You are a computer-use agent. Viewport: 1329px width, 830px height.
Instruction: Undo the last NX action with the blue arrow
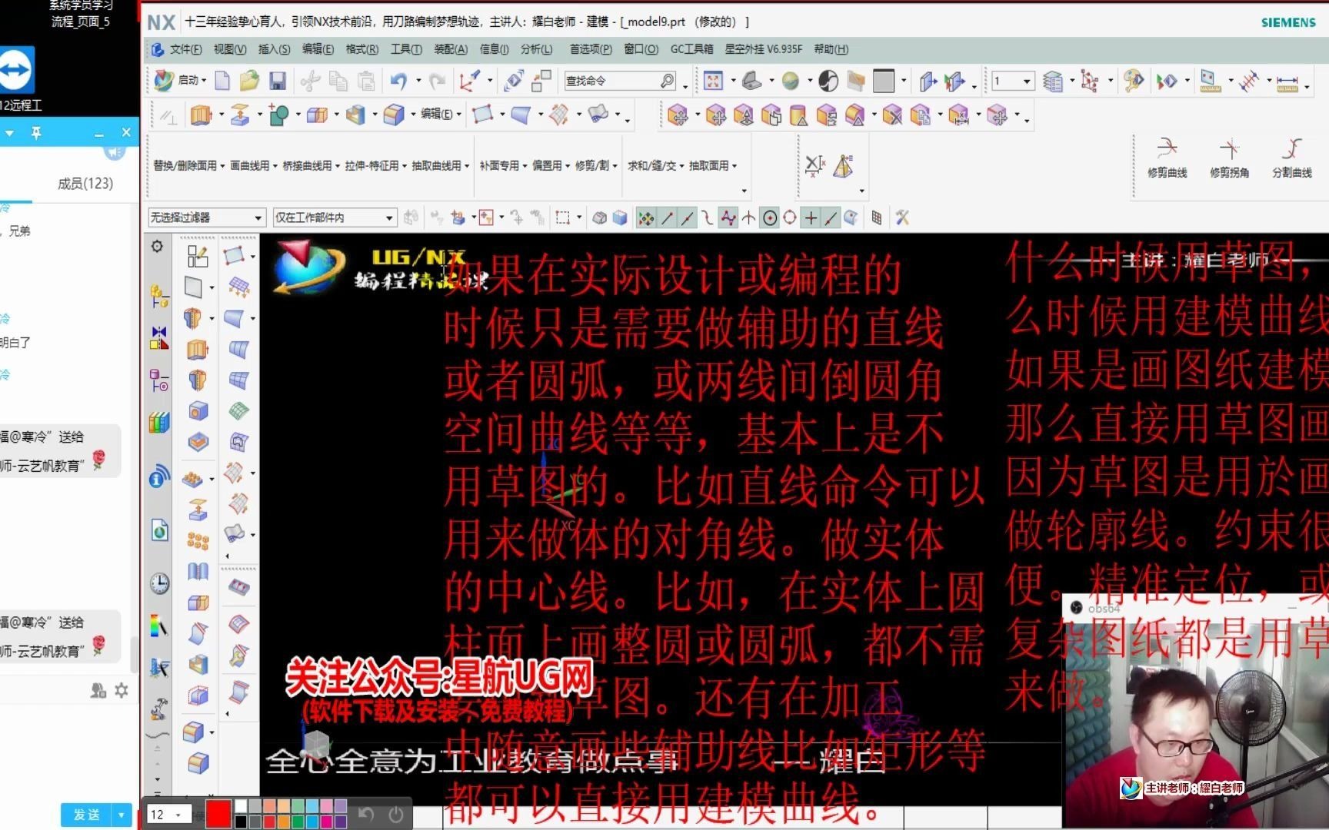pos(398,80)
